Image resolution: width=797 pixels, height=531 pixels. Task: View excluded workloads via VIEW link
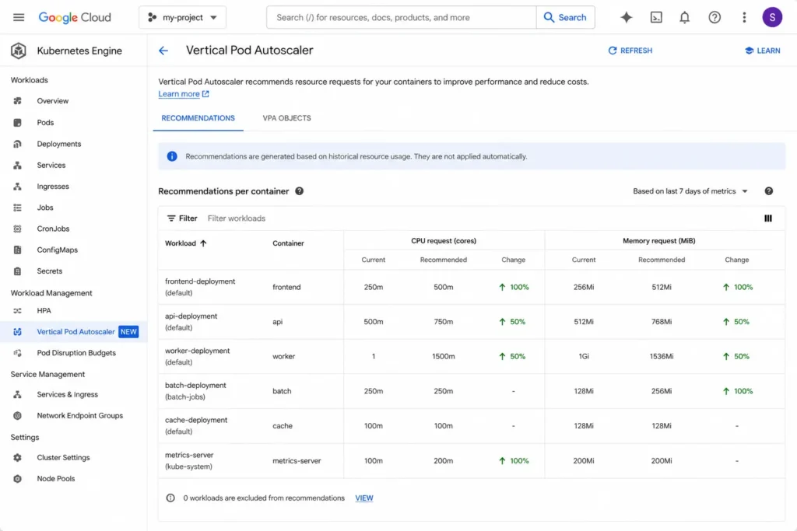(x=364, y=498)
